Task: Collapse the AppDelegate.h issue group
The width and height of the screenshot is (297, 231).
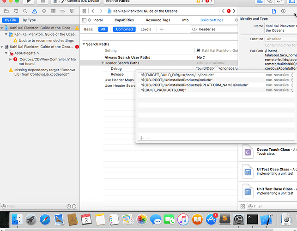Action: [6, 53]
